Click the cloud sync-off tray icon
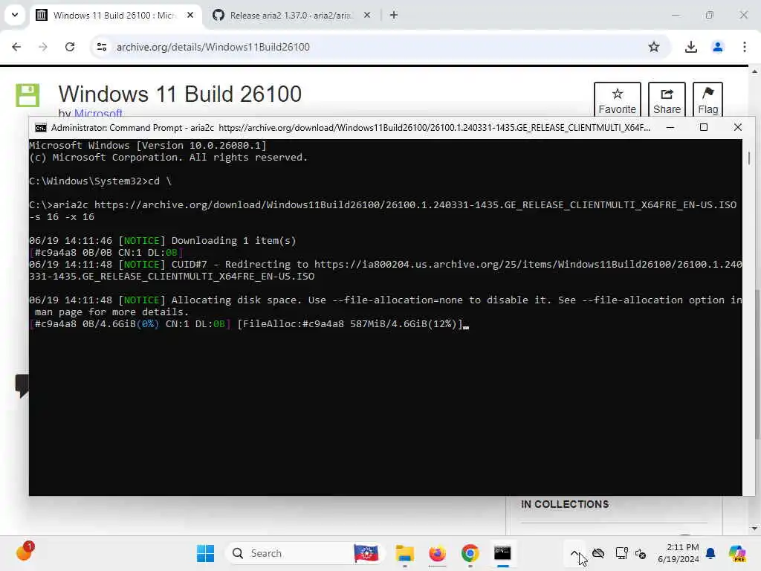Screen dimensions: 761x571 (598, 553)
